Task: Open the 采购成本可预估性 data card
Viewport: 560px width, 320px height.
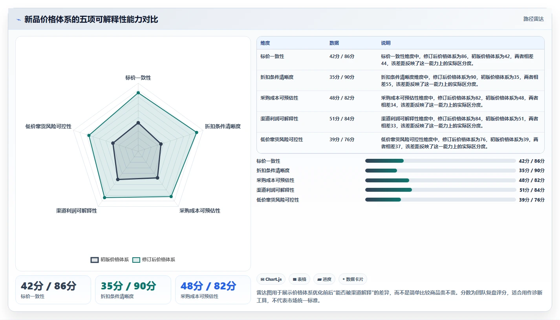Action: [213, 290]
